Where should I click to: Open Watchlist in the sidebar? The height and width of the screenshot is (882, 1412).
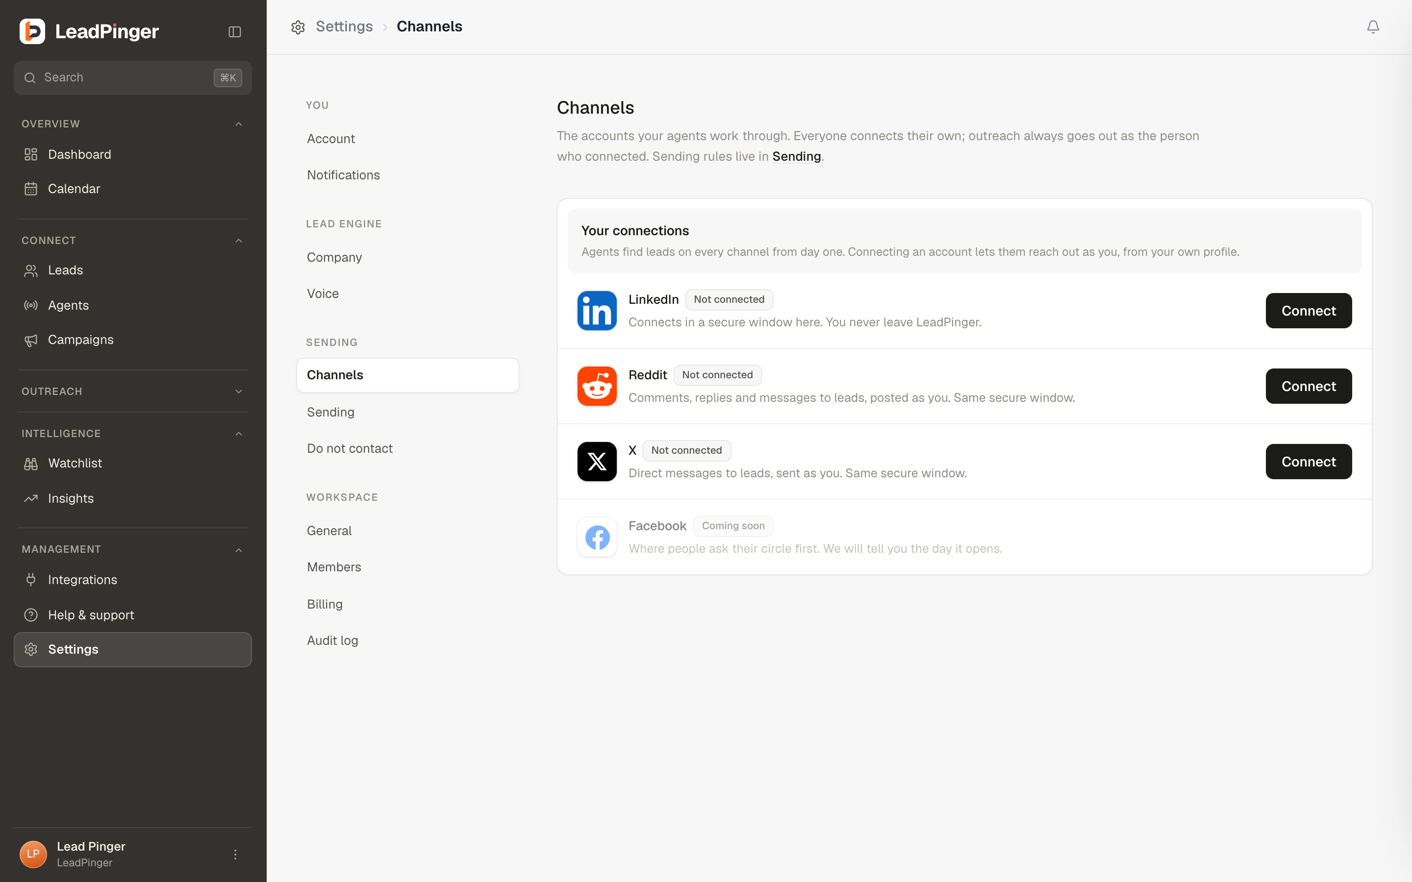(x=132, y=463)
